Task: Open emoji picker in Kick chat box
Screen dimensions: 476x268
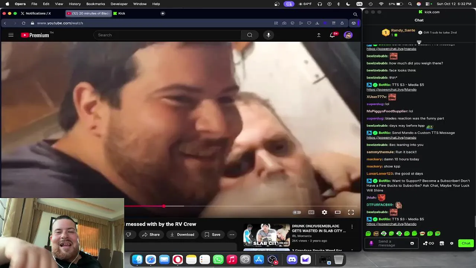Action: coord(412,243)
